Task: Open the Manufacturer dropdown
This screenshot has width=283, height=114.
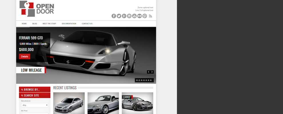Action: (x=35, y=105)
